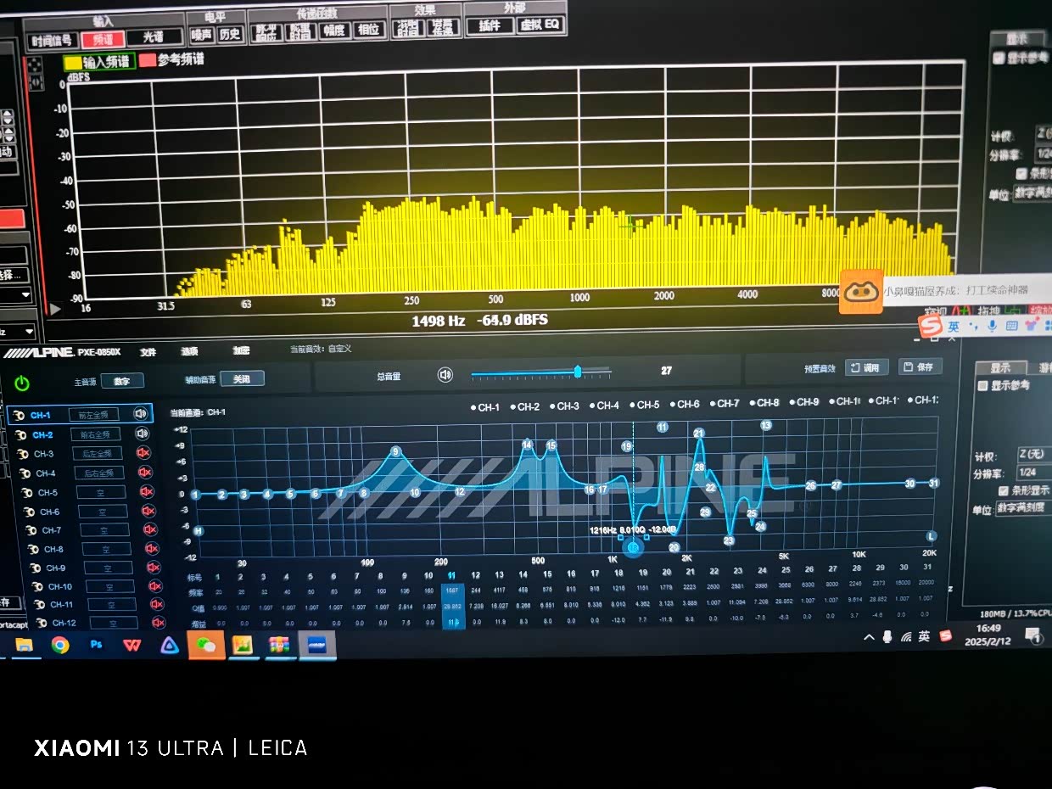Open the 加密 menu in Alpine app
This screenshot has height=789, width=1052.
coord(242,350)
